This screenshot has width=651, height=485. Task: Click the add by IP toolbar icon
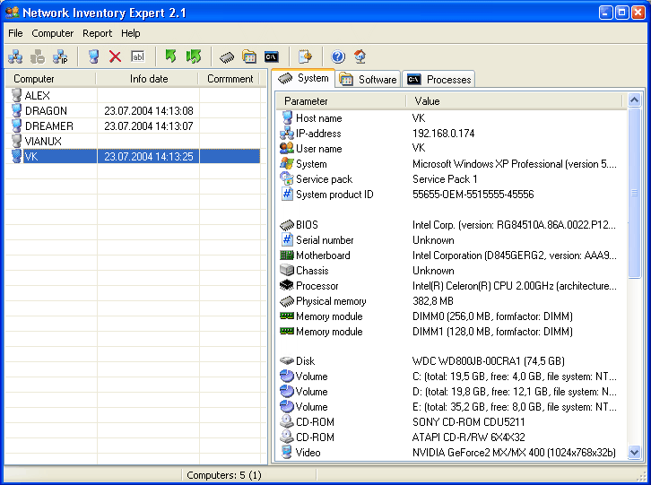point(60,56)
